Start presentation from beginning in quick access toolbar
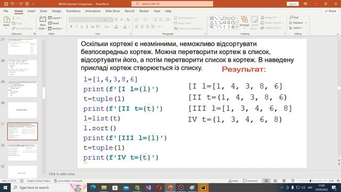Screen dimensions: 341x192 point(27,4)
